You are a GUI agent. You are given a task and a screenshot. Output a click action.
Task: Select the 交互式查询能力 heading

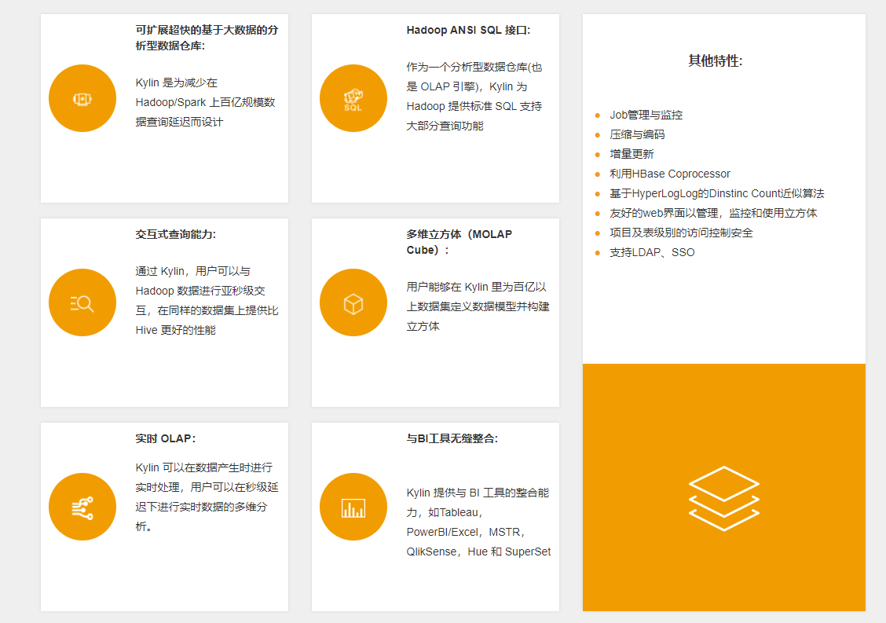click(175, 234)
